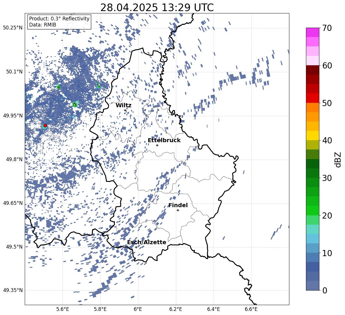Click the 6.4°E longitude label

click(x=213, y=309)
